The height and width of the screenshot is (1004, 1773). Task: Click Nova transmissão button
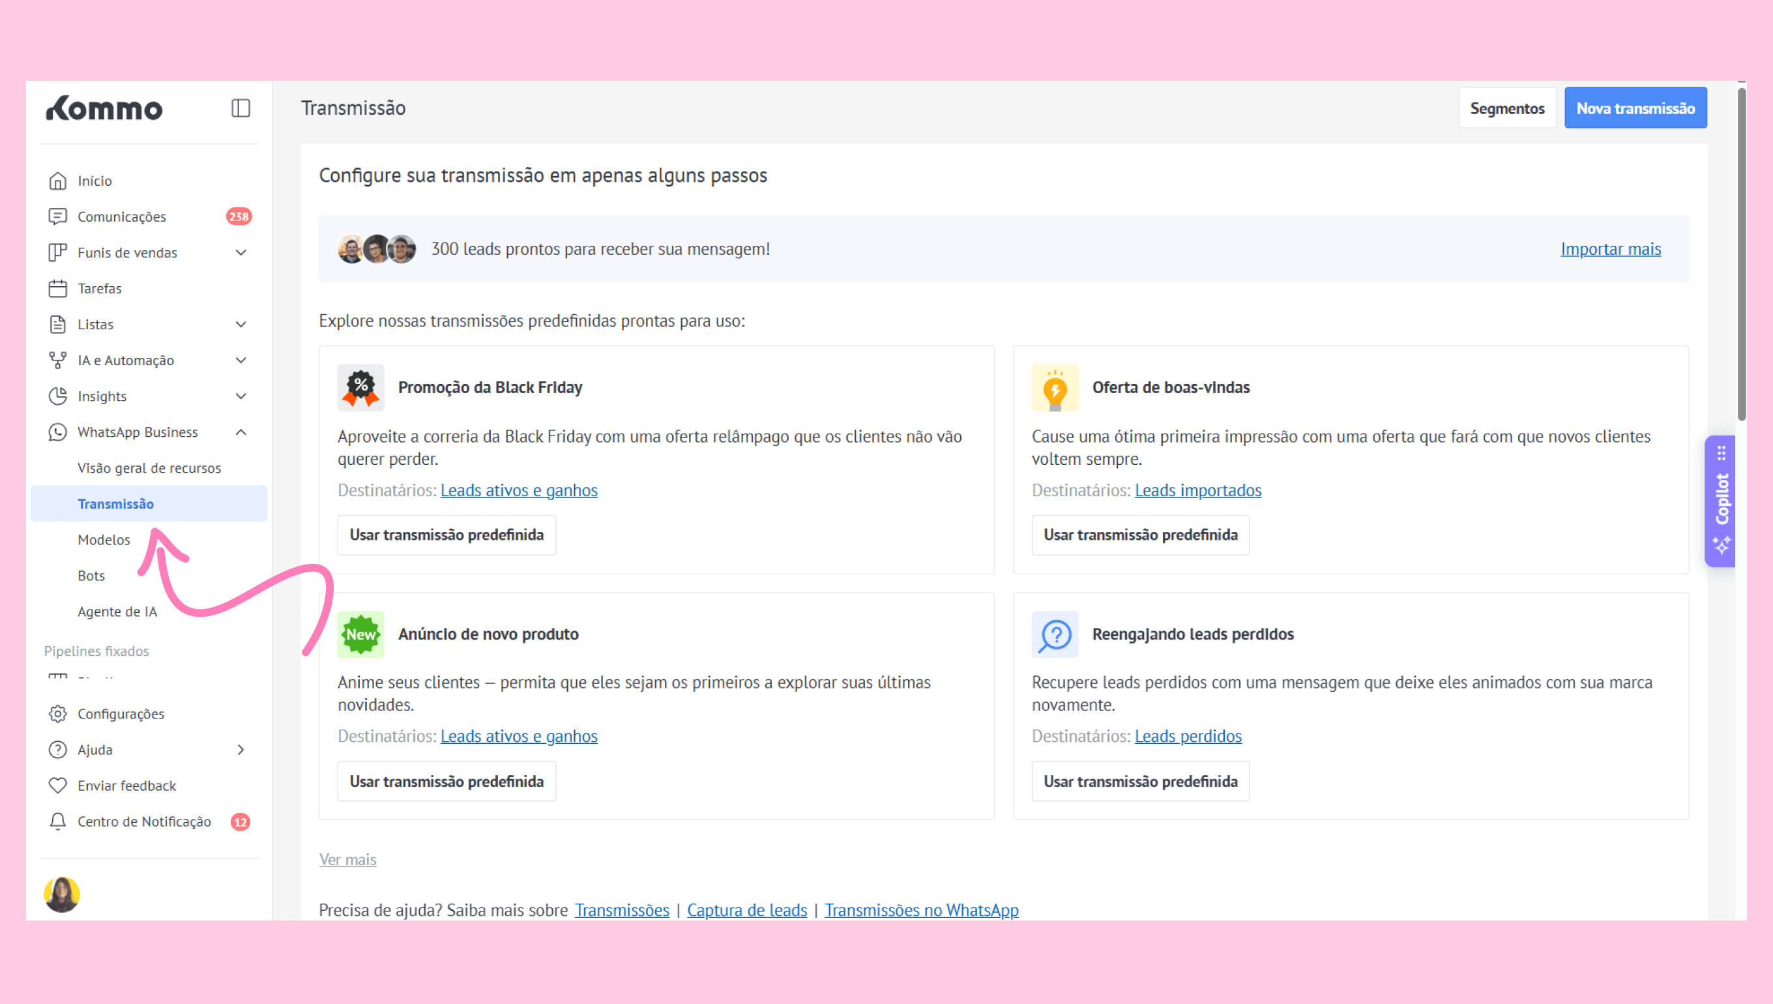1635,108
